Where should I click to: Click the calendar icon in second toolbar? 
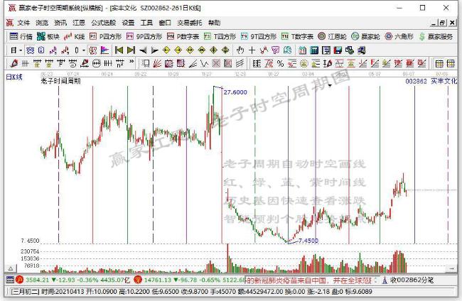pos(302,50)
